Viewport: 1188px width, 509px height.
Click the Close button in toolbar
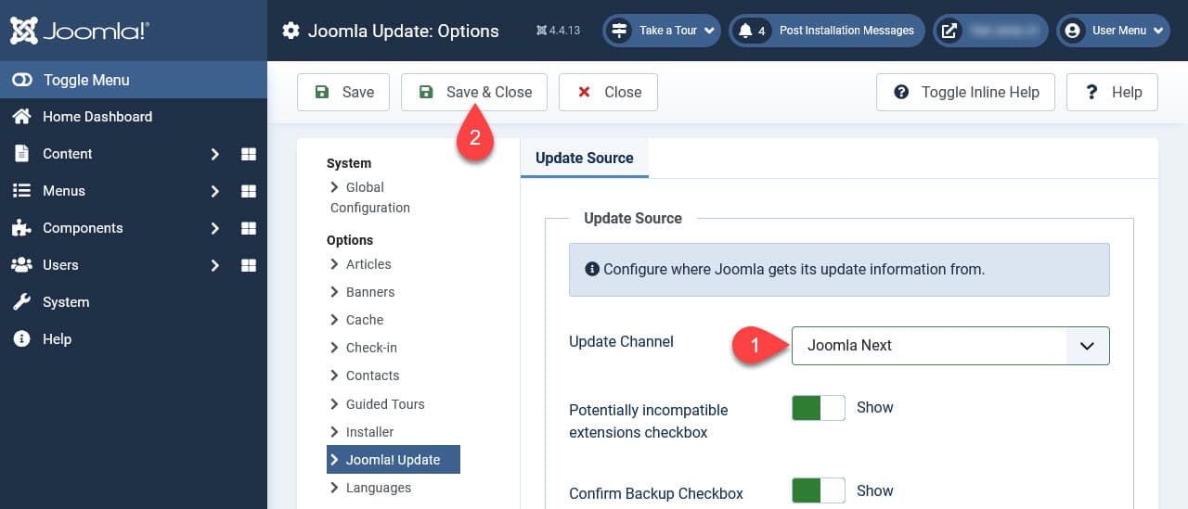pyautogui.click(x=608, y=92)
